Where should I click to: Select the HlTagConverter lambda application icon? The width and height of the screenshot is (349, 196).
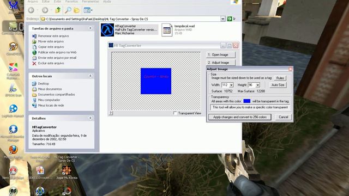(x=107, y=30)
